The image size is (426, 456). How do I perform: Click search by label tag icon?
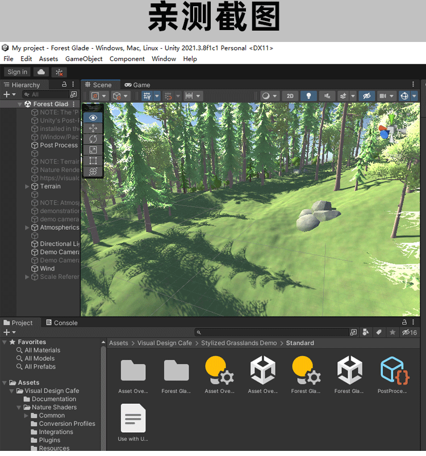379,332
